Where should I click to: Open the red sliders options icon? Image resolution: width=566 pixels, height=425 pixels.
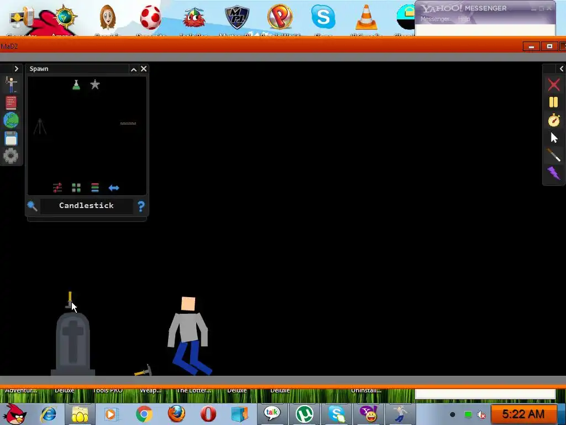click(57, 188)
